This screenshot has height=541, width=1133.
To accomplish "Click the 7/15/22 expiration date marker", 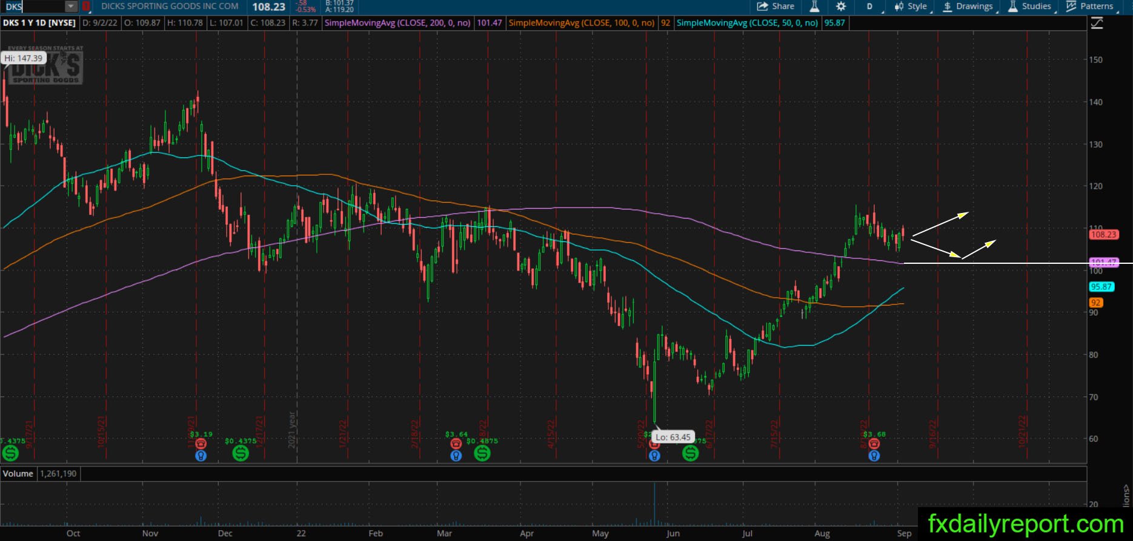I will point(774,433).
